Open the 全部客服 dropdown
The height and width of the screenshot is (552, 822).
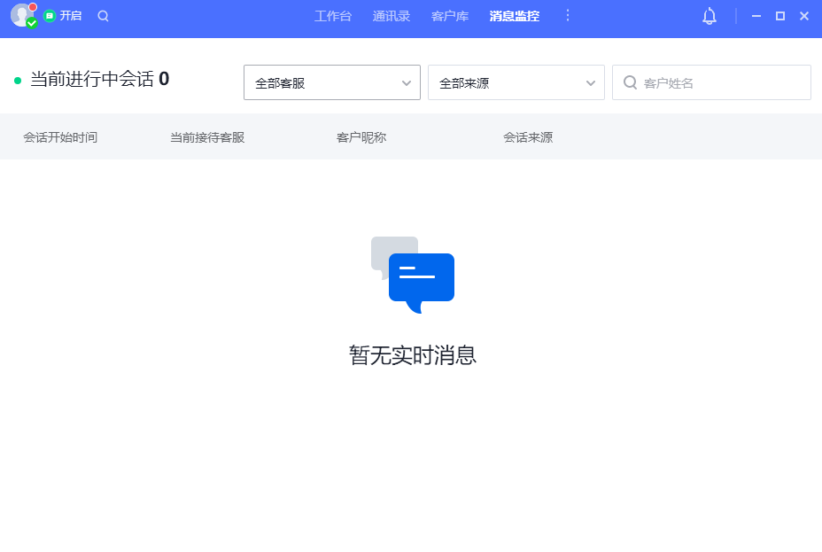click(331, 82)
